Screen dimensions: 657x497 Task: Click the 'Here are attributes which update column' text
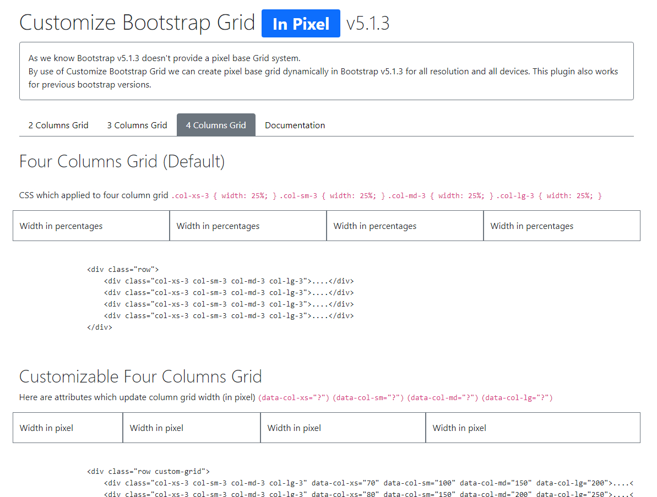click(x=137, y=397)
